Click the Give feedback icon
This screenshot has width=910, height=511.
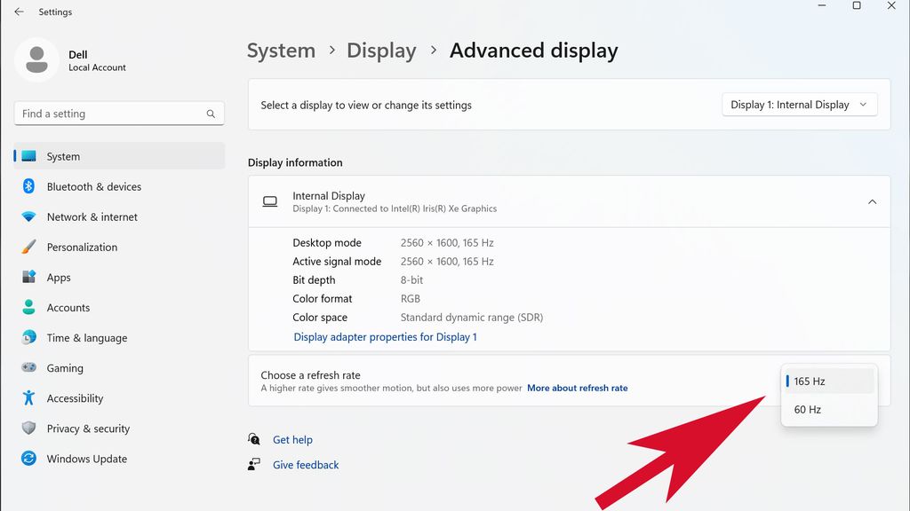(x=253, y=464)
